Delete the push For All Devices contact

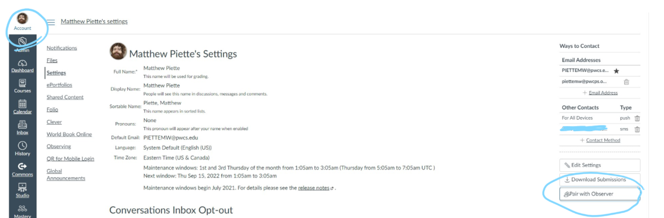637,118
